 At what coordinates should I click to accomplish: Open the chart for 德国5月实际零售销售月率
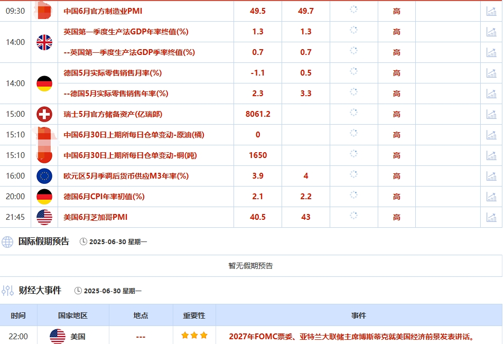pyautogui.click(x=492, y=73)
